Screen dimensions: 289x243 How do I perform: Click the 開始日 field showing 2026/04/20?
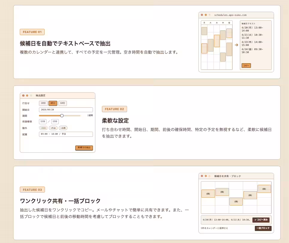pyautogui.click(x=66, y=109)
